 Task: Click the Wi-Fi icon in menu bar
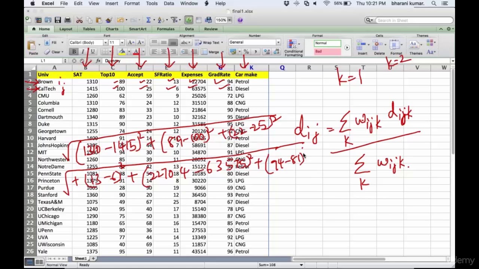click(327, 3)
